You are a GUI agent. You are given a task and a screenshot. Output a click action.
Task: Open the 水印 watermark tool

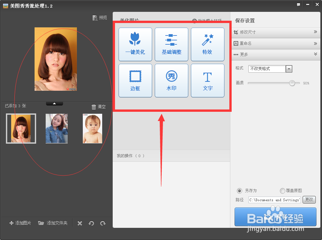pos(172,81)
